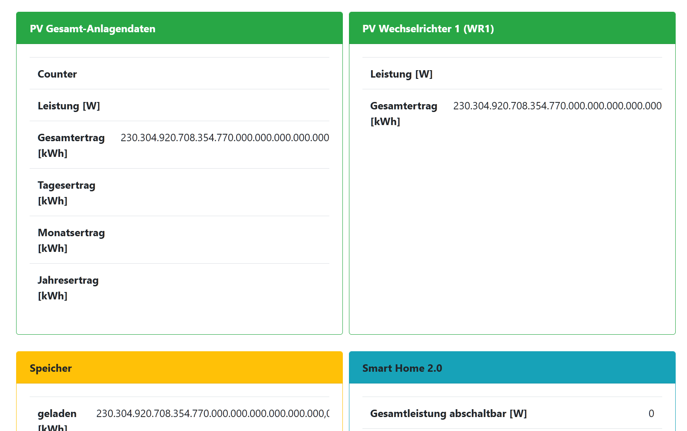This screenshot has width=687, height=431.
Task: Select the yellow Speicher panel header
Action: (x=51, y=368)
